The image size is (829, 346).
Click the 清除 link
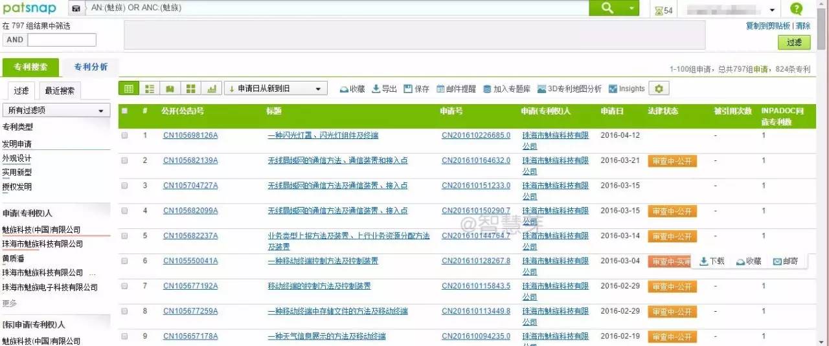tap(803, 26)
